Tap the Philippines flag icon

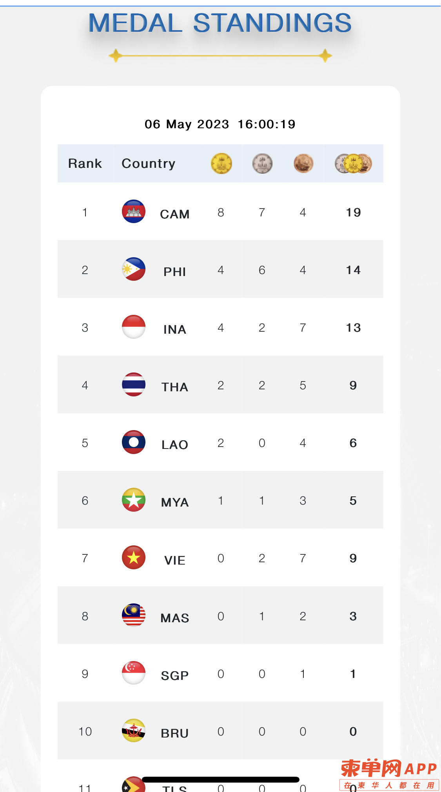134,269
